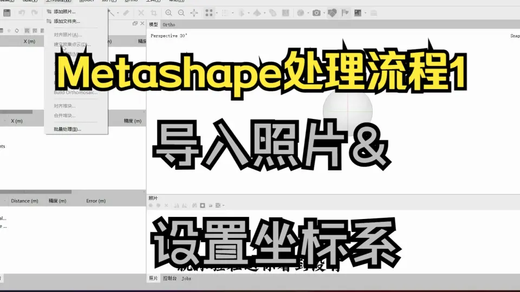This screenshot has width=520, height=292.
Task: Open the model view dropdown arrow
Action: (265, 13)
